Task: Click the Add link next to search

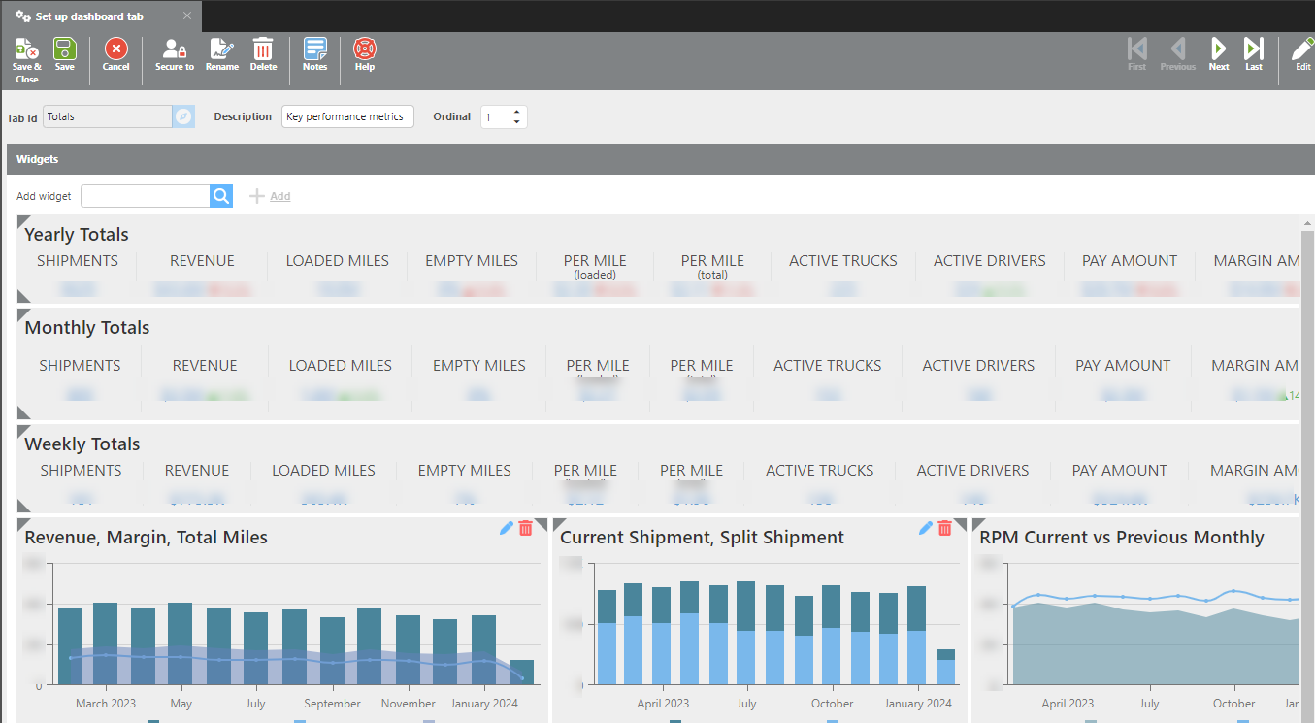Action: pyautogui.click(x=279, y=196)
